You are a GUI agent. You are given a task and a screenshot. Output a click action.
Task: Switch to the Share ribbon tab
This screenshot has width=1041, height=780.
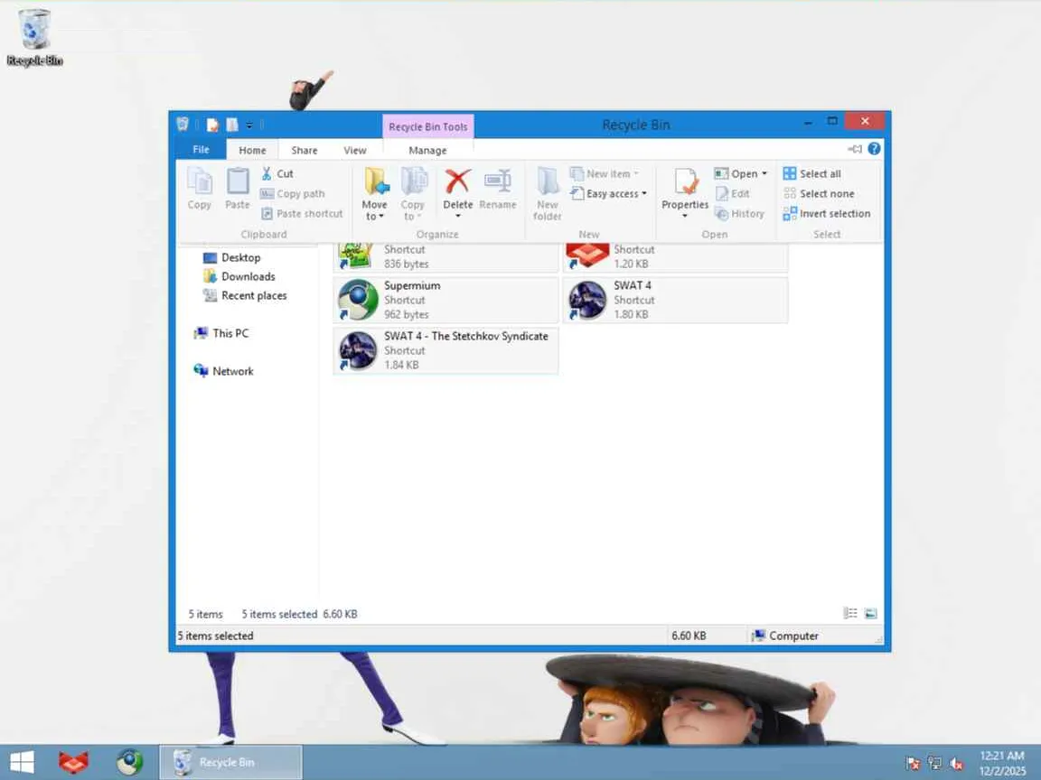304,151
